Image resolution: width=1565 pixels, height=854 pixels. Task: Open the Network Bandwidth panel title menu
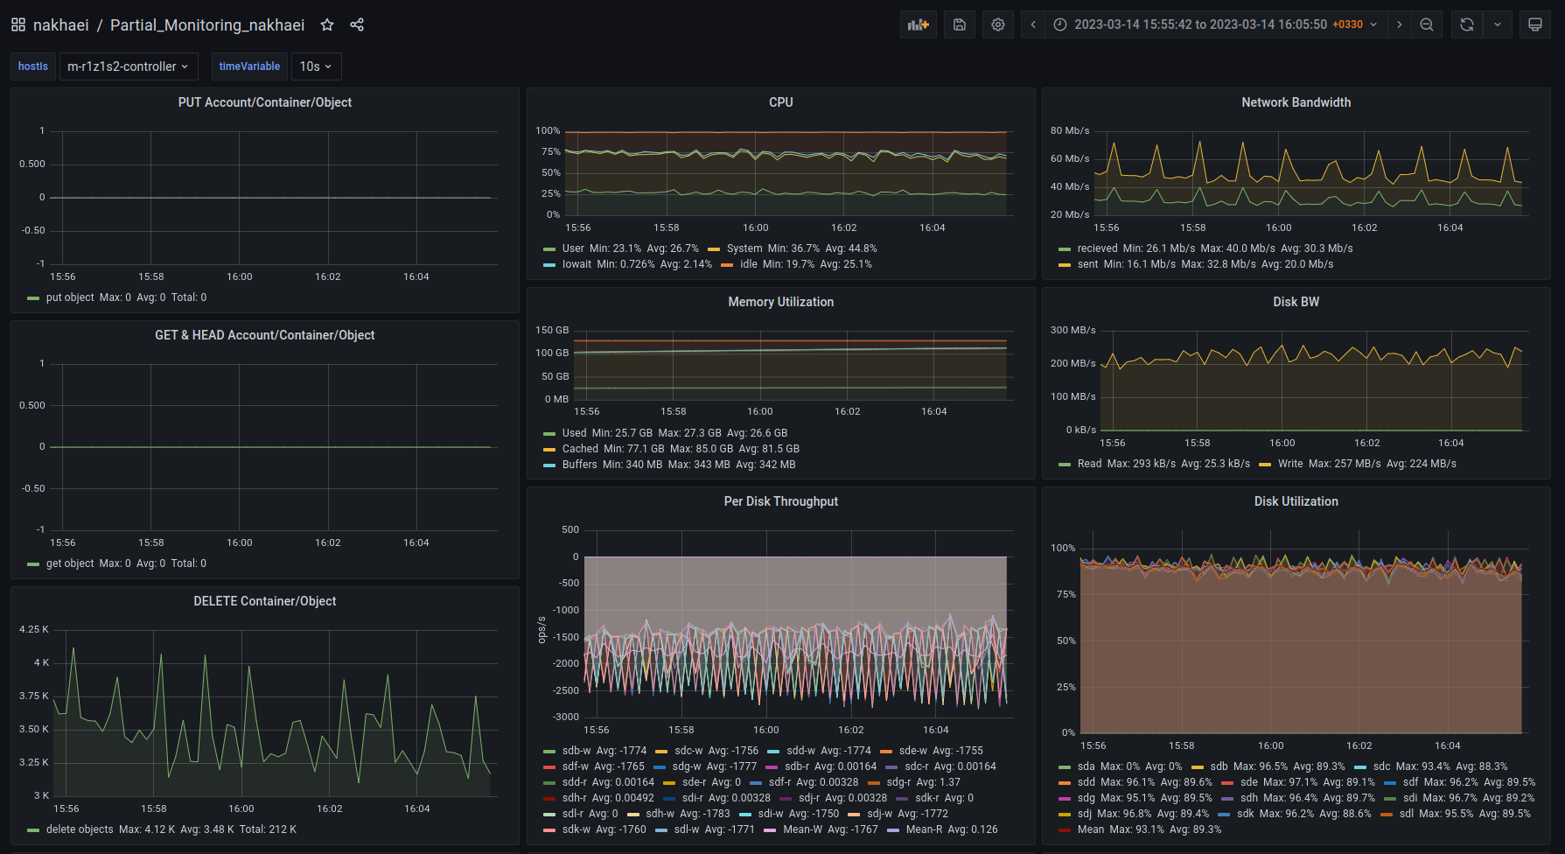[1296, 102]
